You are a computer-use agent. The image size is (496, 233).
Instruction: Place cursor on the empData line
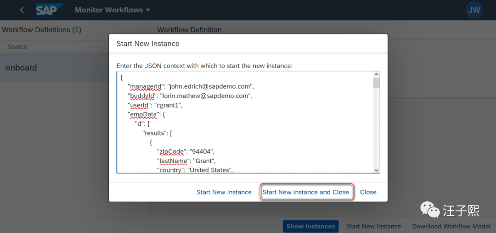[x=145, y=114]
